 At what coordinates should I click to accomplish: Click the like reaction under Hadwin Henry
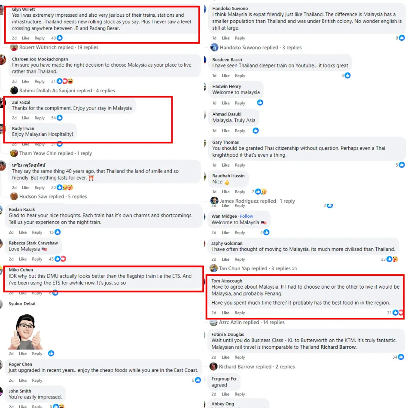coord(260,103)
